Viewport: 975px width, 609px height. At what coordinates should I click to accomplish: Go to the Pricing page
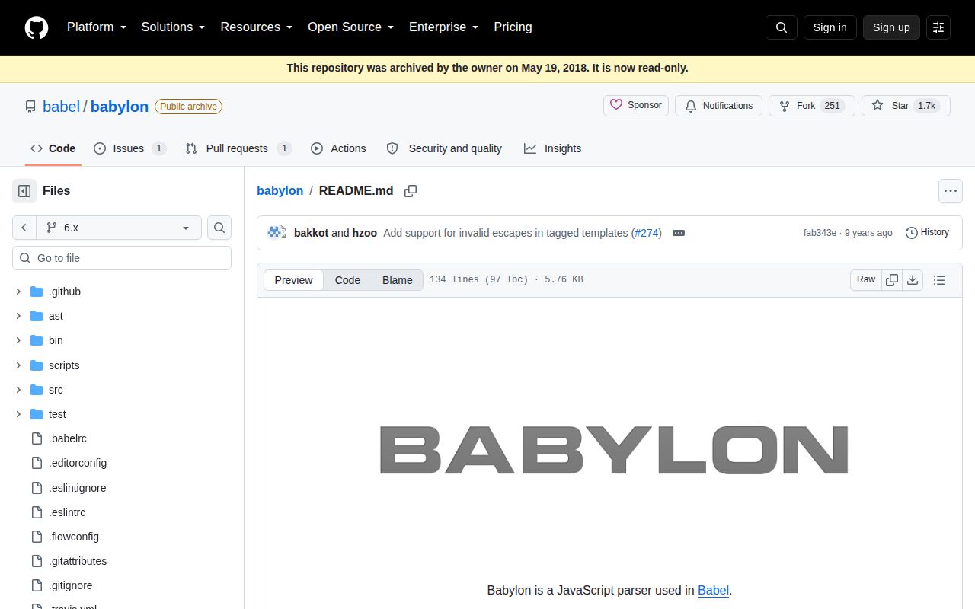click(x=513, y=27)
